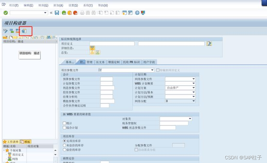Expand the 个别对象 tree node
267x163 pixels.
click(4, 150)
